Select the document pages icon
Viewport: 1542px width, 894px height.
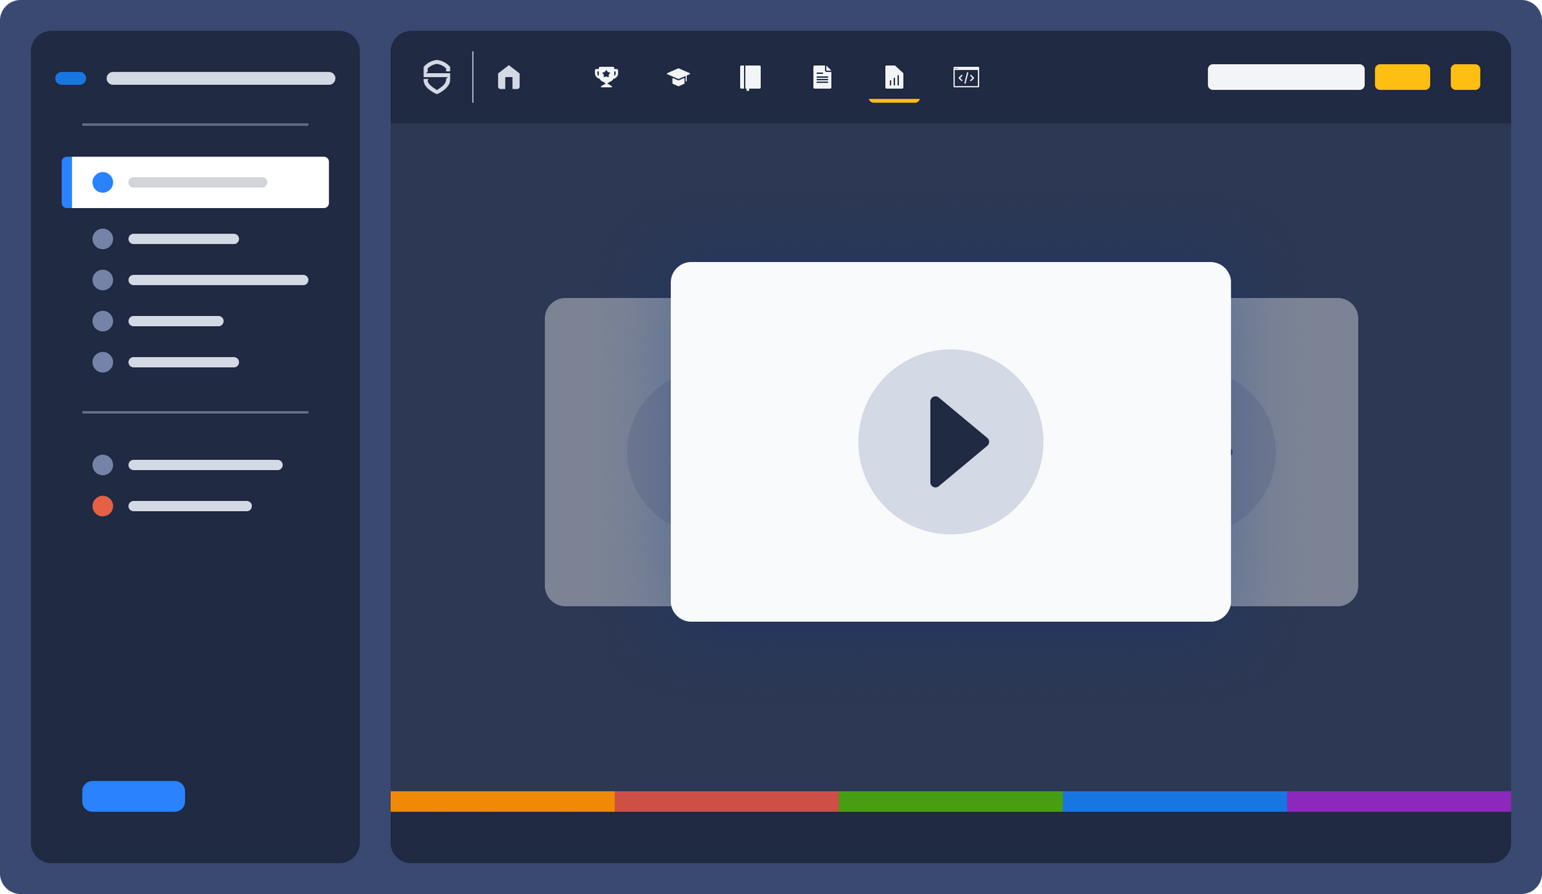coord(822,77)
